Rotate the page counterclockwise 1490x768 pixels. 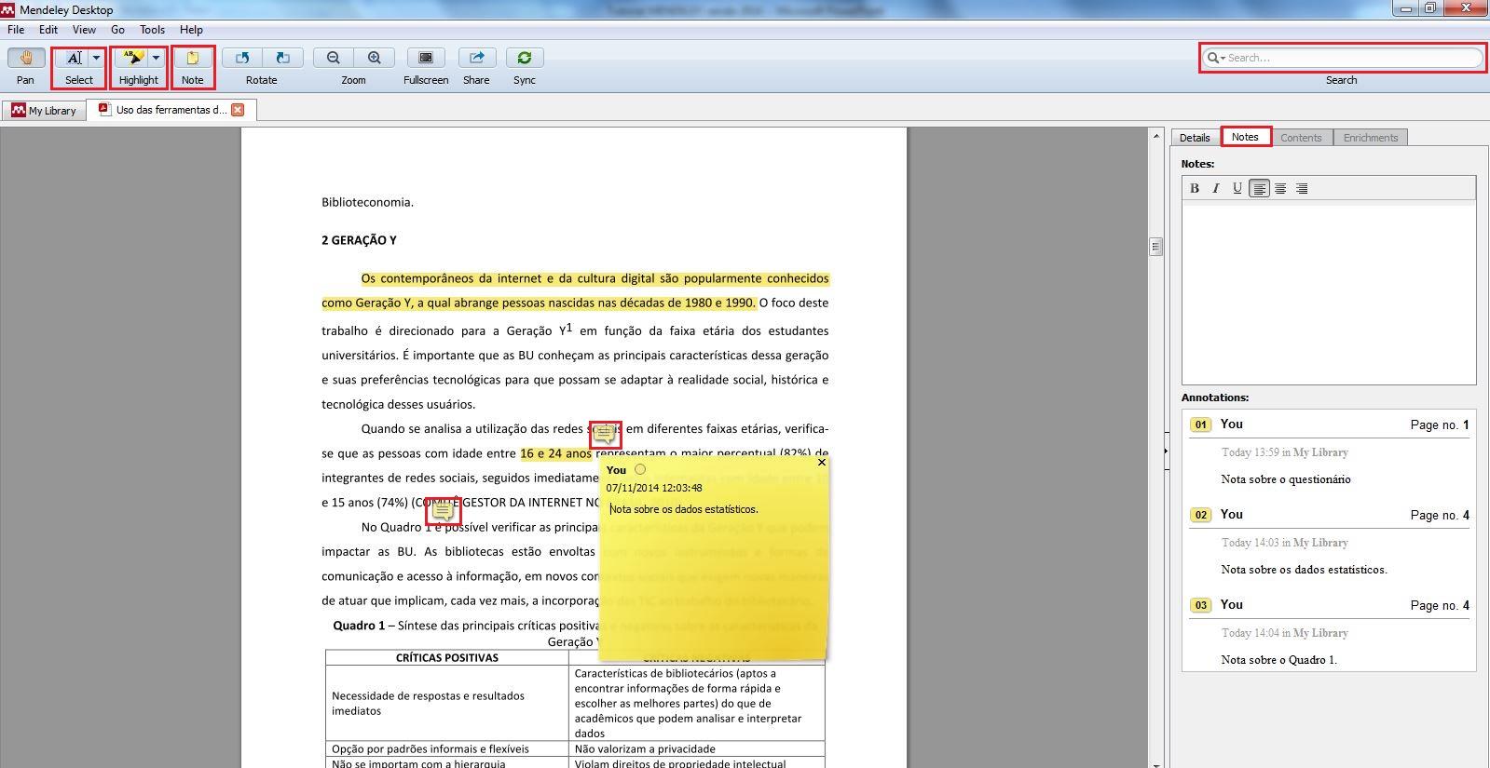click(242, 58)
